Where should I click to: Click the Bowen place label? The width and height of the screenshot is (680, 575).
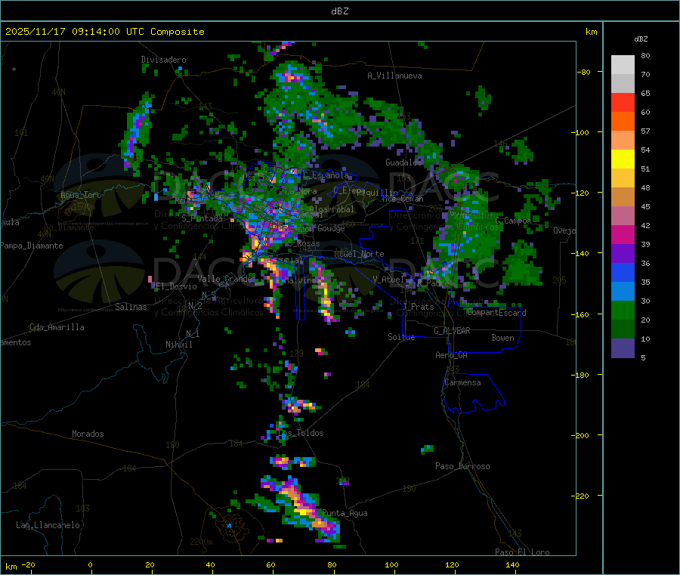(x=502, y=338)
